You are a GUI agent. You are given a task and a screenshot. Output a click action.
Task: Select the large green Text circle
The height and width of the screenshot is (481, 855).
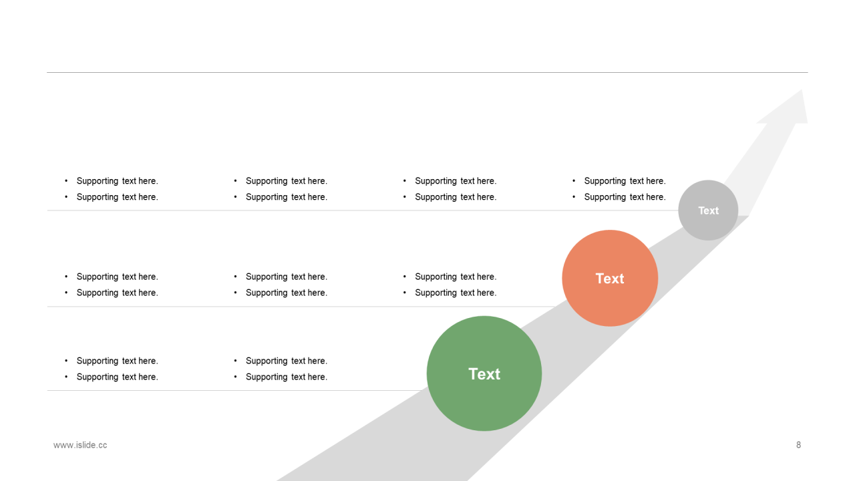(x=484, y=373)
